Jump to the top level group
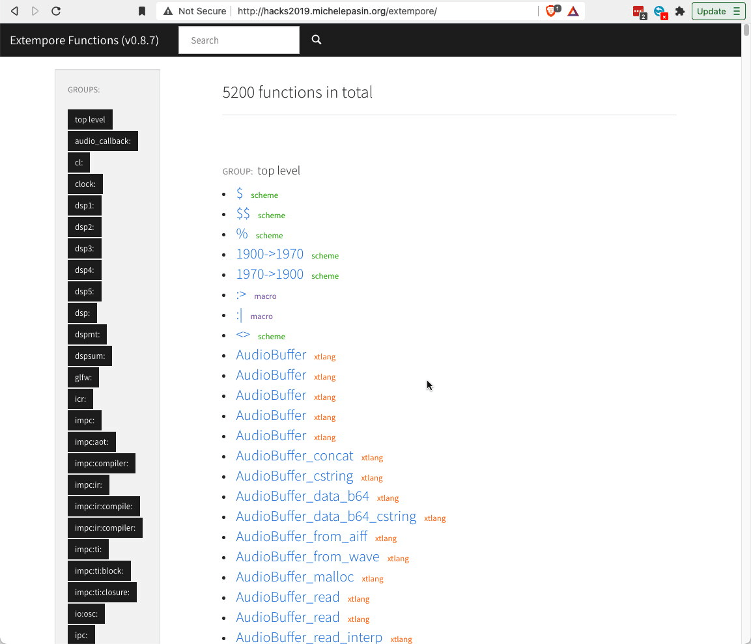This screenshot has height=644, width=751. [90, 120]
